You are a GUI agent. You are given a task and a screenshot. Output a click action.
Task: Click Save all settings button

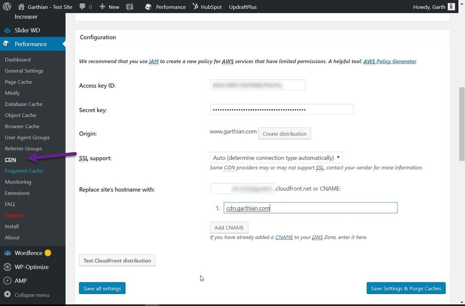pyautogui.click(x=102, y=288)
